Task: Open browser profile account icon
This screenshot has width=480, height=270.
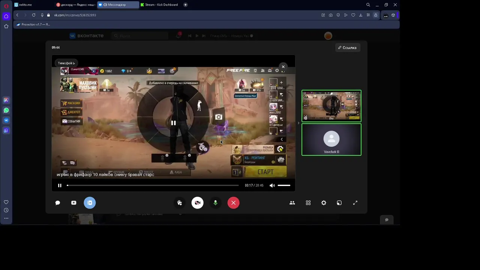Action: click(x=376, y=15)
